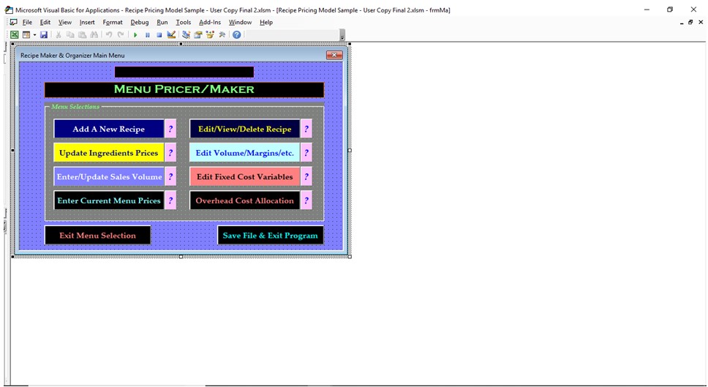Click the ? help beside Overhead Cost Allocation

[x=306, y=200]
